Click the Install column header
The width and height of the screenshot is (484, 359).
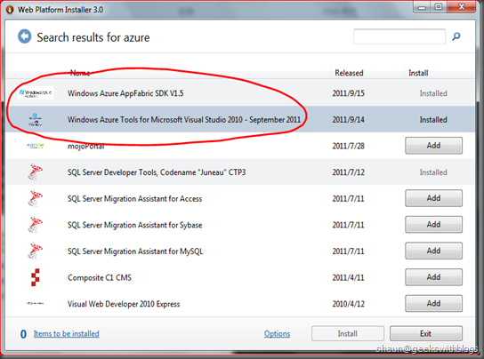[x=418, y=73]
